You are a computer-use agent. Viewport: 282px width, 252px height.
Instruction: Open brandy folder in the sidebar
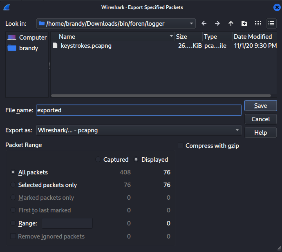23,48
